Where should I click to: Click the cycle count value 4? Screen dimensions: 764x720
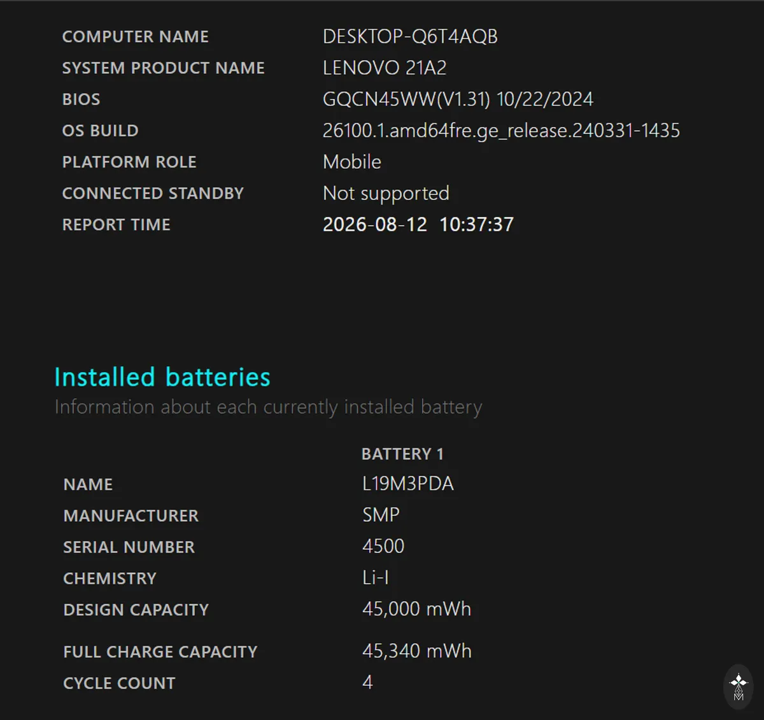pyautogui.click(x=367, y=682)
